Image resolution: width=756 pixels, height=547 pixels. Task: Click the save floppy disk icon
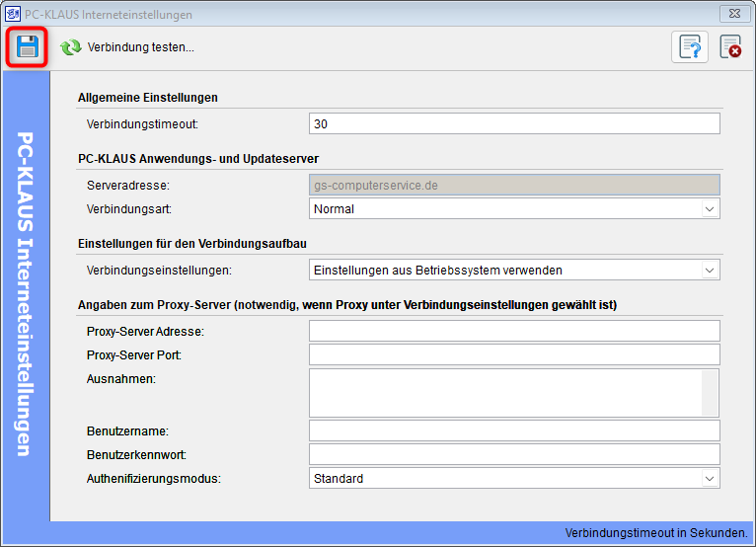[x=27, y=46]
